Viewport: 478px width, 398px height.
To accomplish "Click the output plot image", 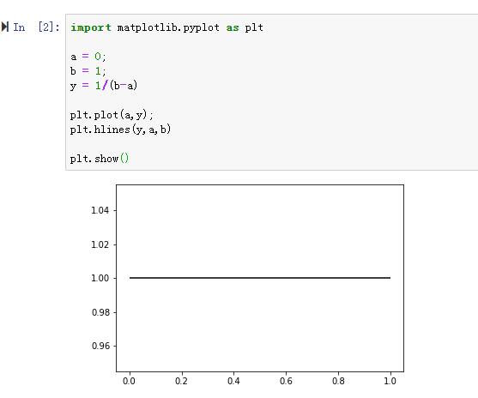I will pyautogui.click(x=247, y=284).
